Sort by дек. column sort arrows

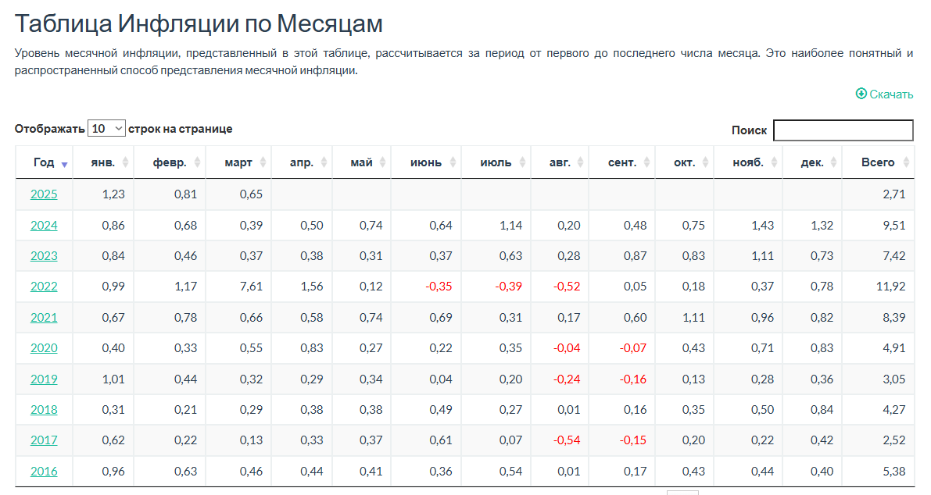[833, 162]
